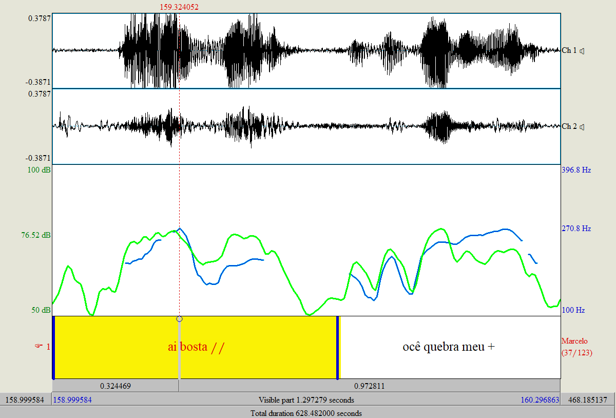The height and width of the screenshot is (418, 616).
Task: Select tier 1 via the pointing hand icon
Action: 38,347
